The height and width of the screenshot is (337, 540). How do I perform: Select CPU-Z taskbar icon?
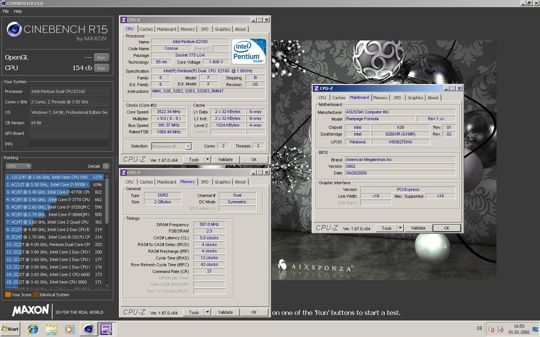[x=107, y=329]
